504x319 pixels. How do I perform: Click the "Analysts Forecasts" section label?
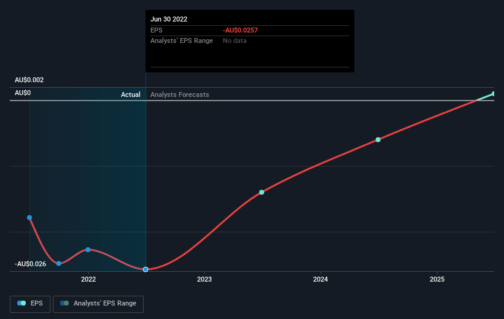click(x=179, y=94)
